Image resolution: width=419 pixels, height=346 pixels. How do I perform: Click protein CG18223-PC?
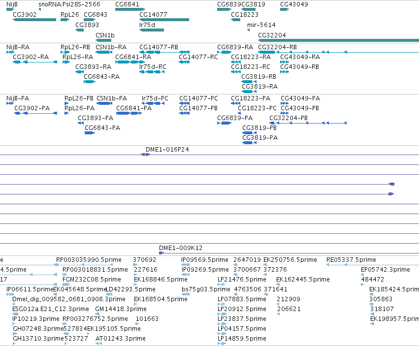coord(239,113)
